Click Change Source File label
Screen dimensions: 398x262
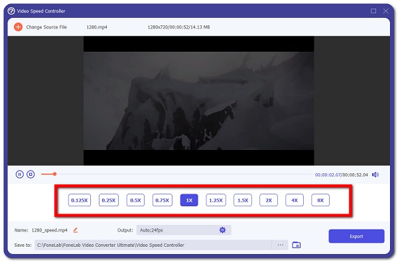pyautogui.click(x=46, y=27)
